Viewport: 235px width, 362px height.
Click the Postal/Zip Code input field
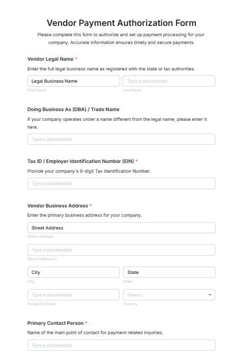pos(73,295)
